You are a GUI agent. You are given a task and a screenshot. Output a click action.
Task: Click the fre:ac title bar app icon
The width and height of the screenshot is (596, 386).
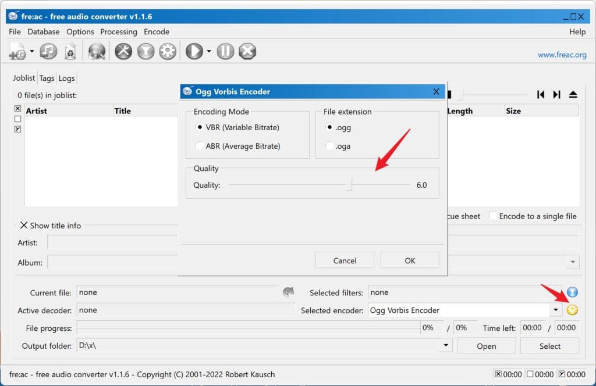14,16
